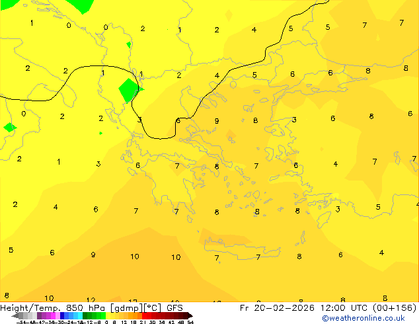The image size is (419, 324).
Task: Click the large green diamond area on the map
Action: coord(130,91)
